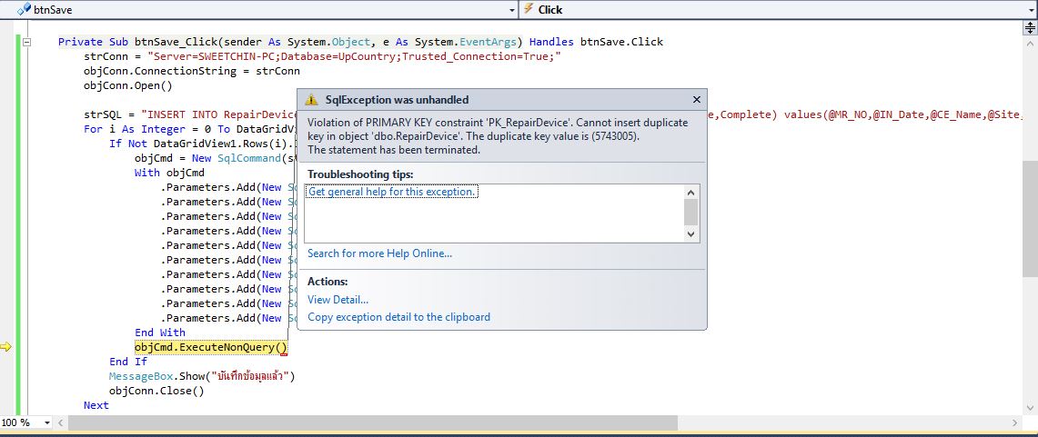Click the MessageBox.Show line
The width and height of the screenshot is (1038, 437).
[202, 376]
